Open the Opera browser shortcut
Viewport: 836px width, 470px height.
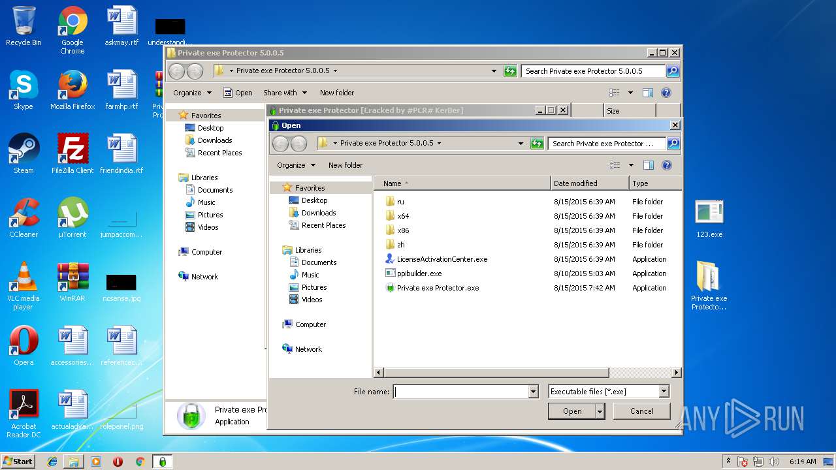24,346
